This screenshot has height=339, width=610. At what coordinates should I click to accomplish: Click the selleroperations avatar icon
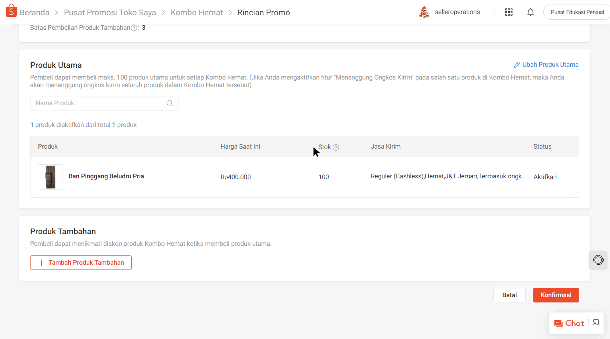(x=424, y=12)
